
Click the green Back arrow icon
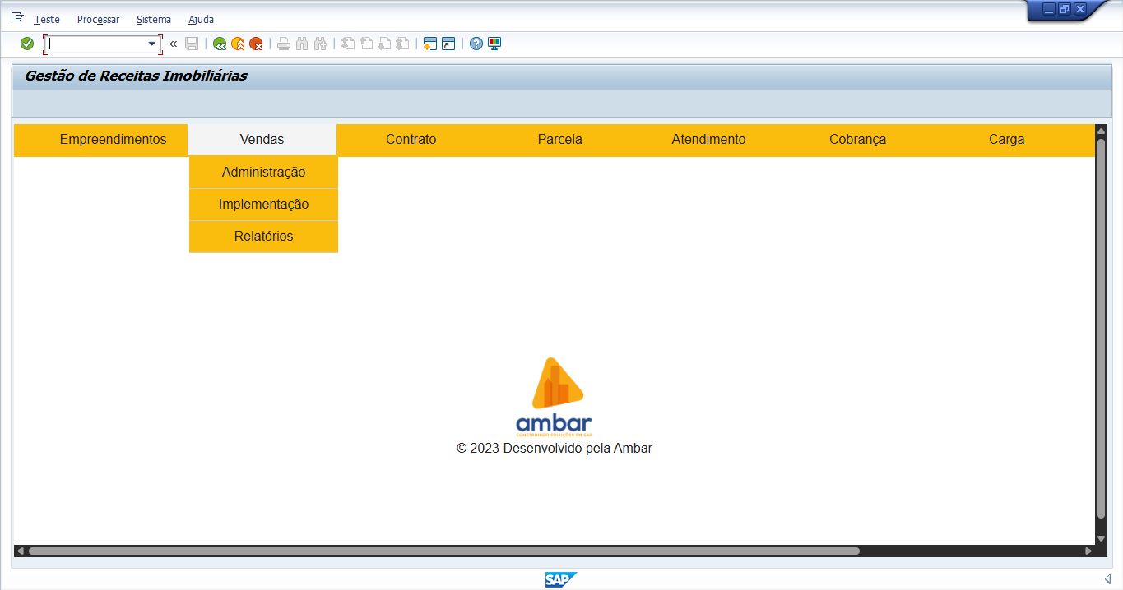click(x=220, y=44)
